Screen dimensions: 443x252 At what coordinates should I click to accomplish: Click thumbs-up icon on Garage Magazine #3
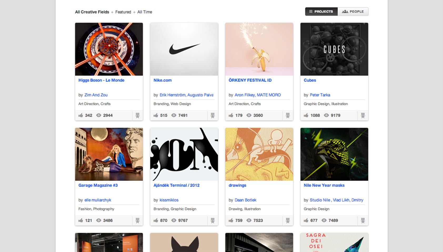[81, 220]
